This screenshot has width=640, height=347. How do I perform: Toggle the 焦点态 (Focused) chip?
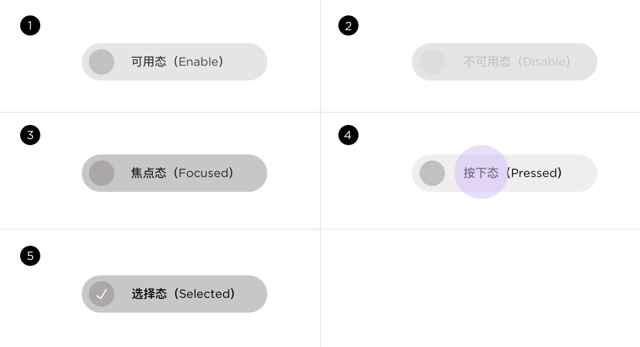click(x=174, y=173)
